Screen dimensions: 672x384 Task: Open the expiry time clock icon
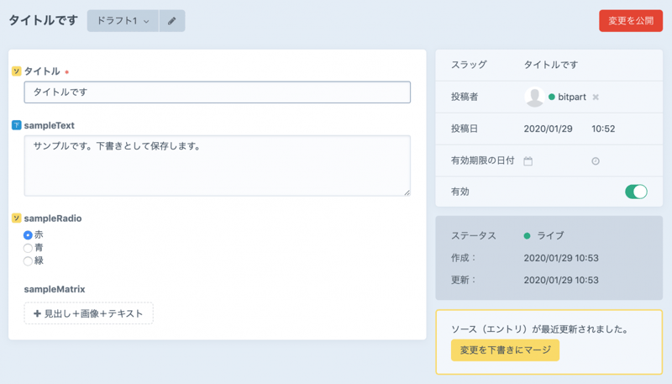click(596, 160)
